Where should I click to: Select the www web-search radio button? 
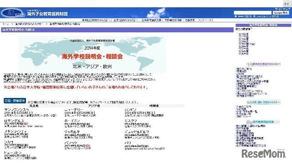pos(236,16)
